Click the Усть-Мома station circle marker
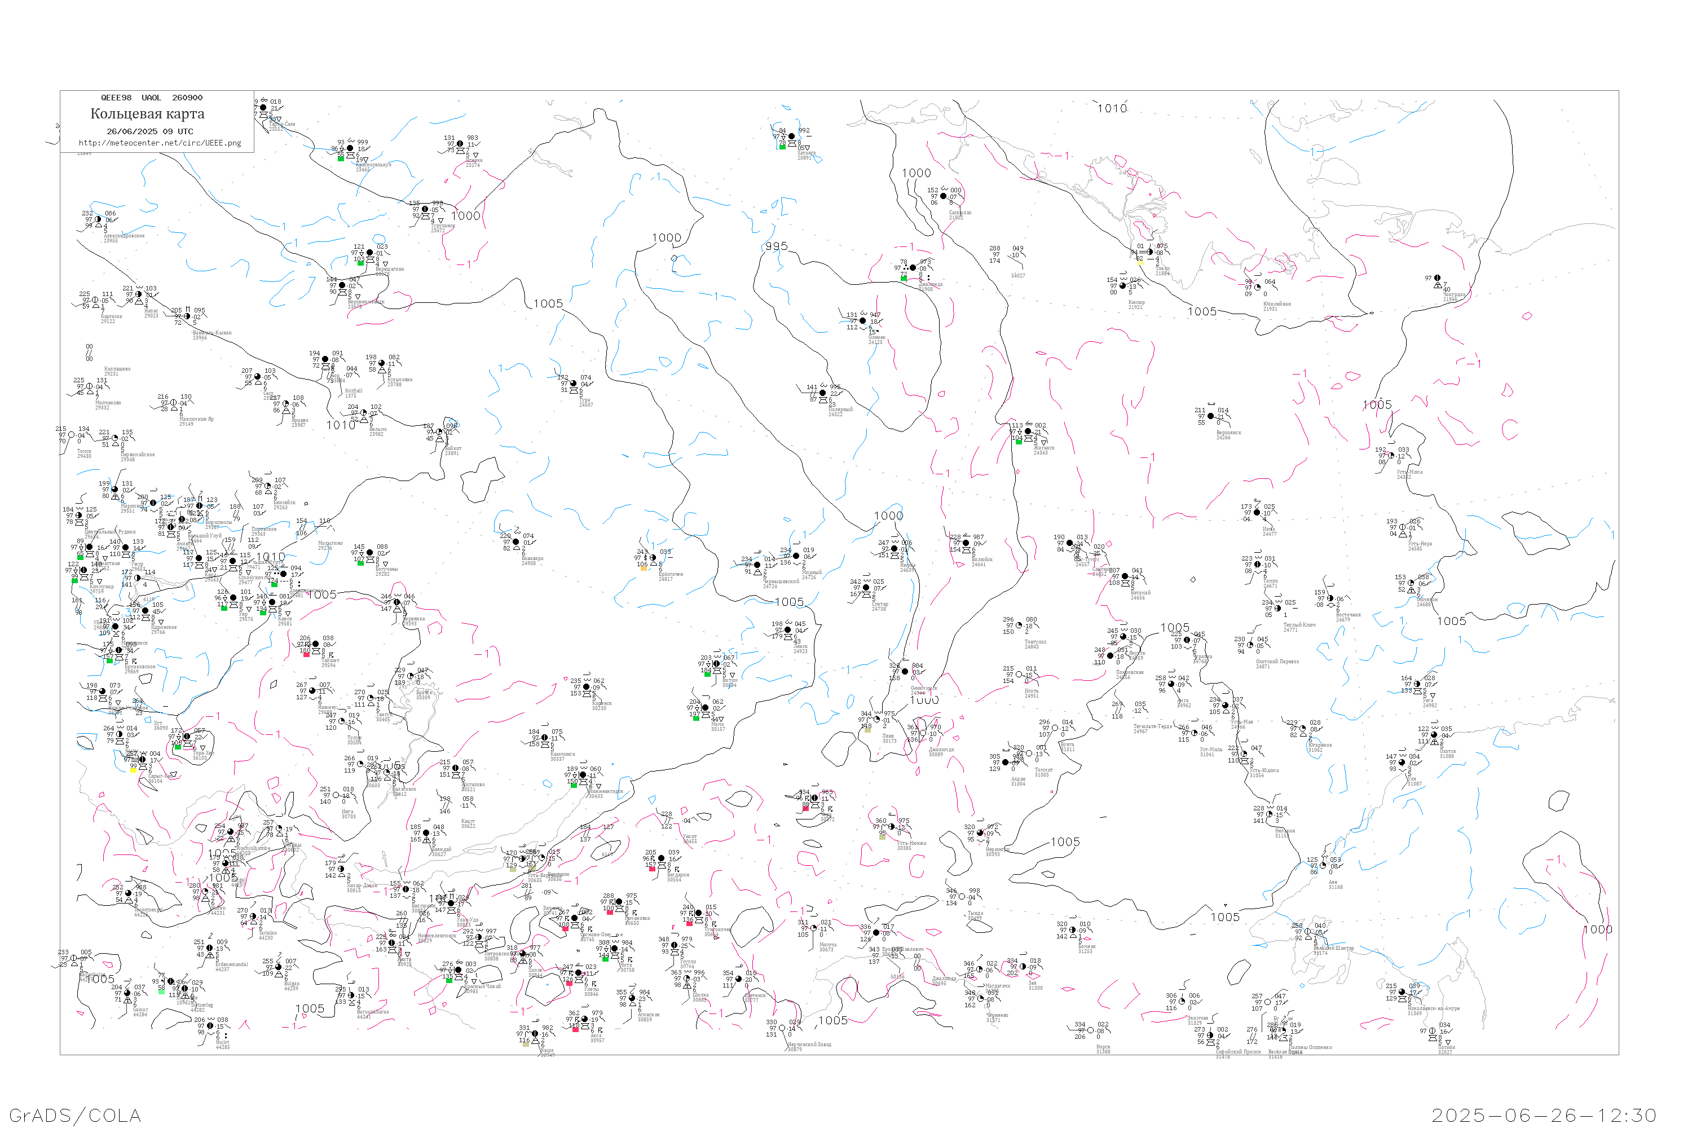 tap(1391, 455)
